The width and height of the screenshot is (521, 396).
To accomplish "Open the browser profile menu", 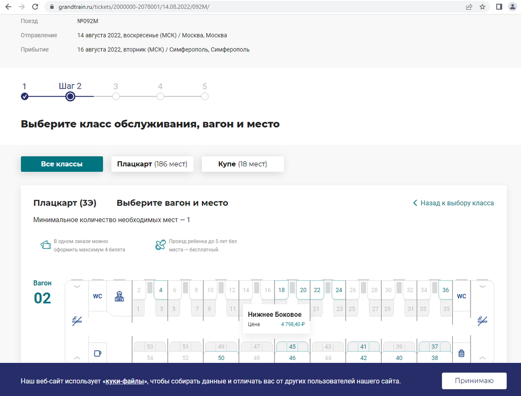I will click(513, 6).
